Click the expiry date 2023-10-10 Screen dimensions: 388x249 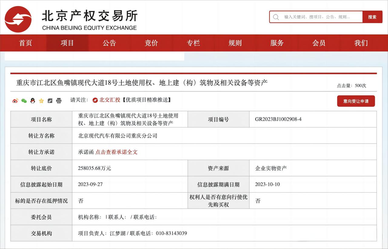point(267,184)
